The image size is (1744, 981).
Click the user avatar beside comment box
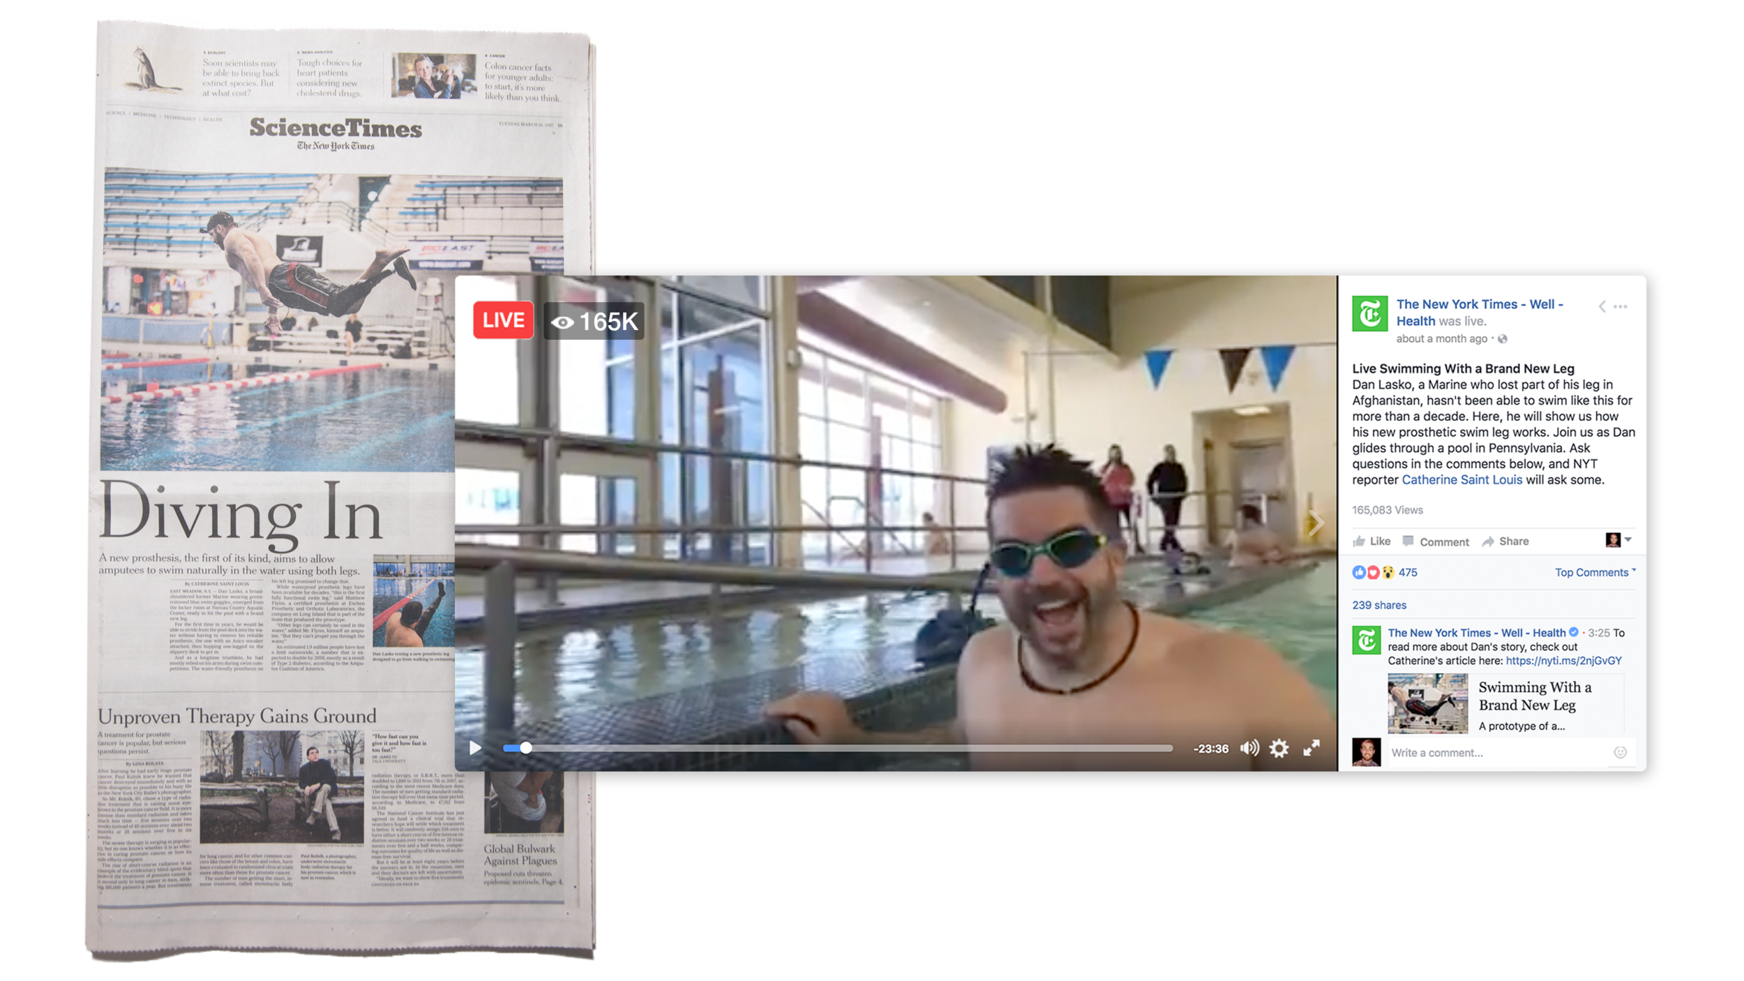pos(1366,752)
